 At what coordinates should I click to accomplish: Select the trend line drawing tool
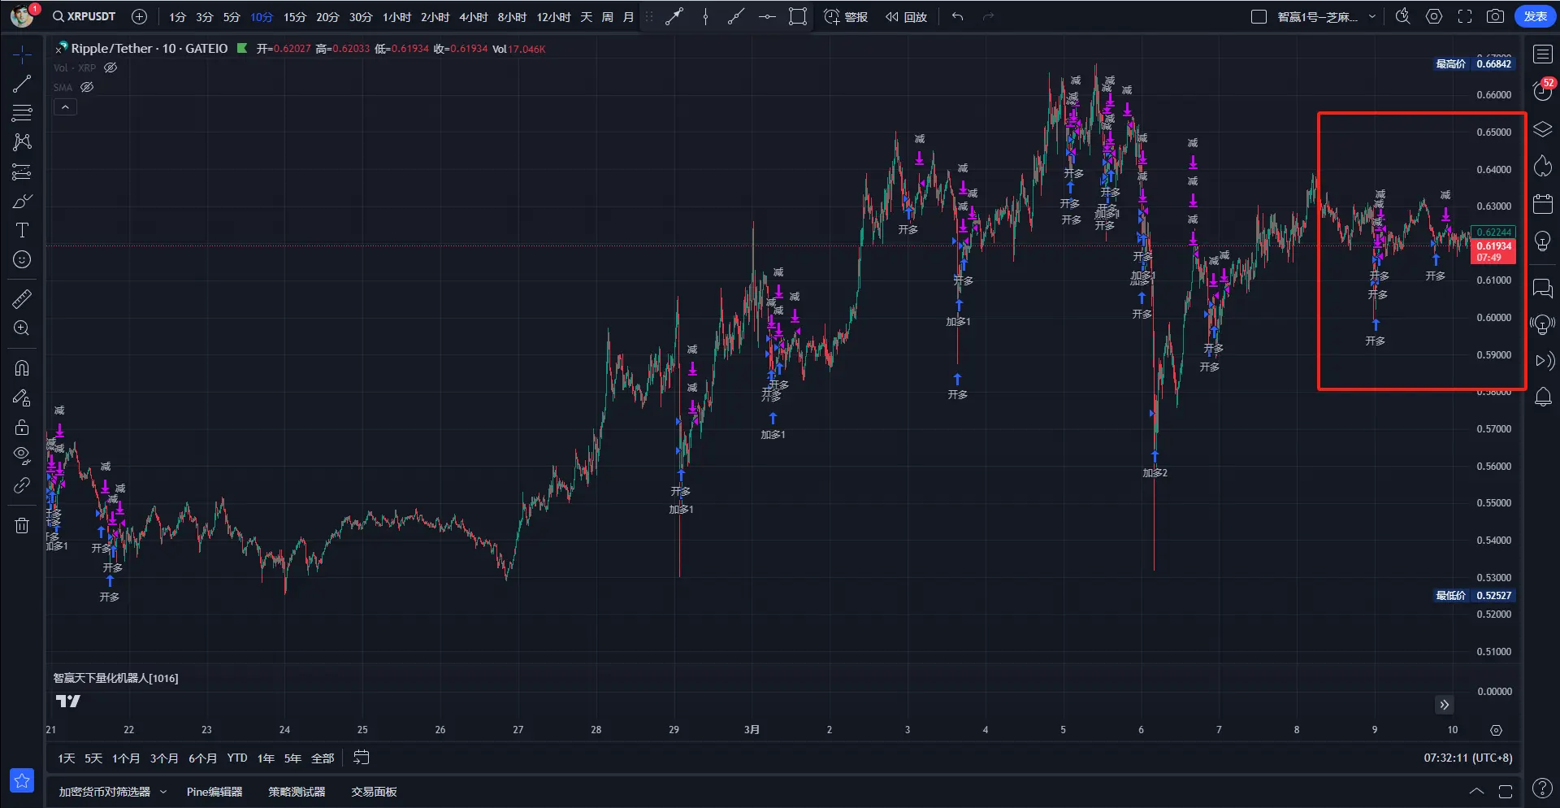pos(22,84)
